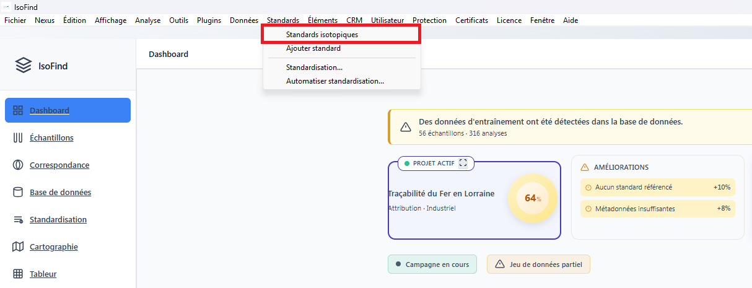752x288 pixels.
Task: Click the Tableur table icon
Action: pos(18,274)
